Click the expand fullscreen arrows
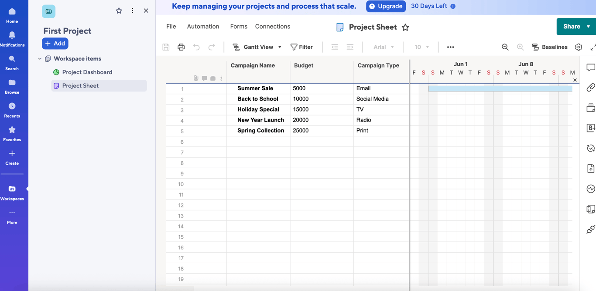Image resolution: width=596 pixels, height=291 pixels. pos(593,47)
